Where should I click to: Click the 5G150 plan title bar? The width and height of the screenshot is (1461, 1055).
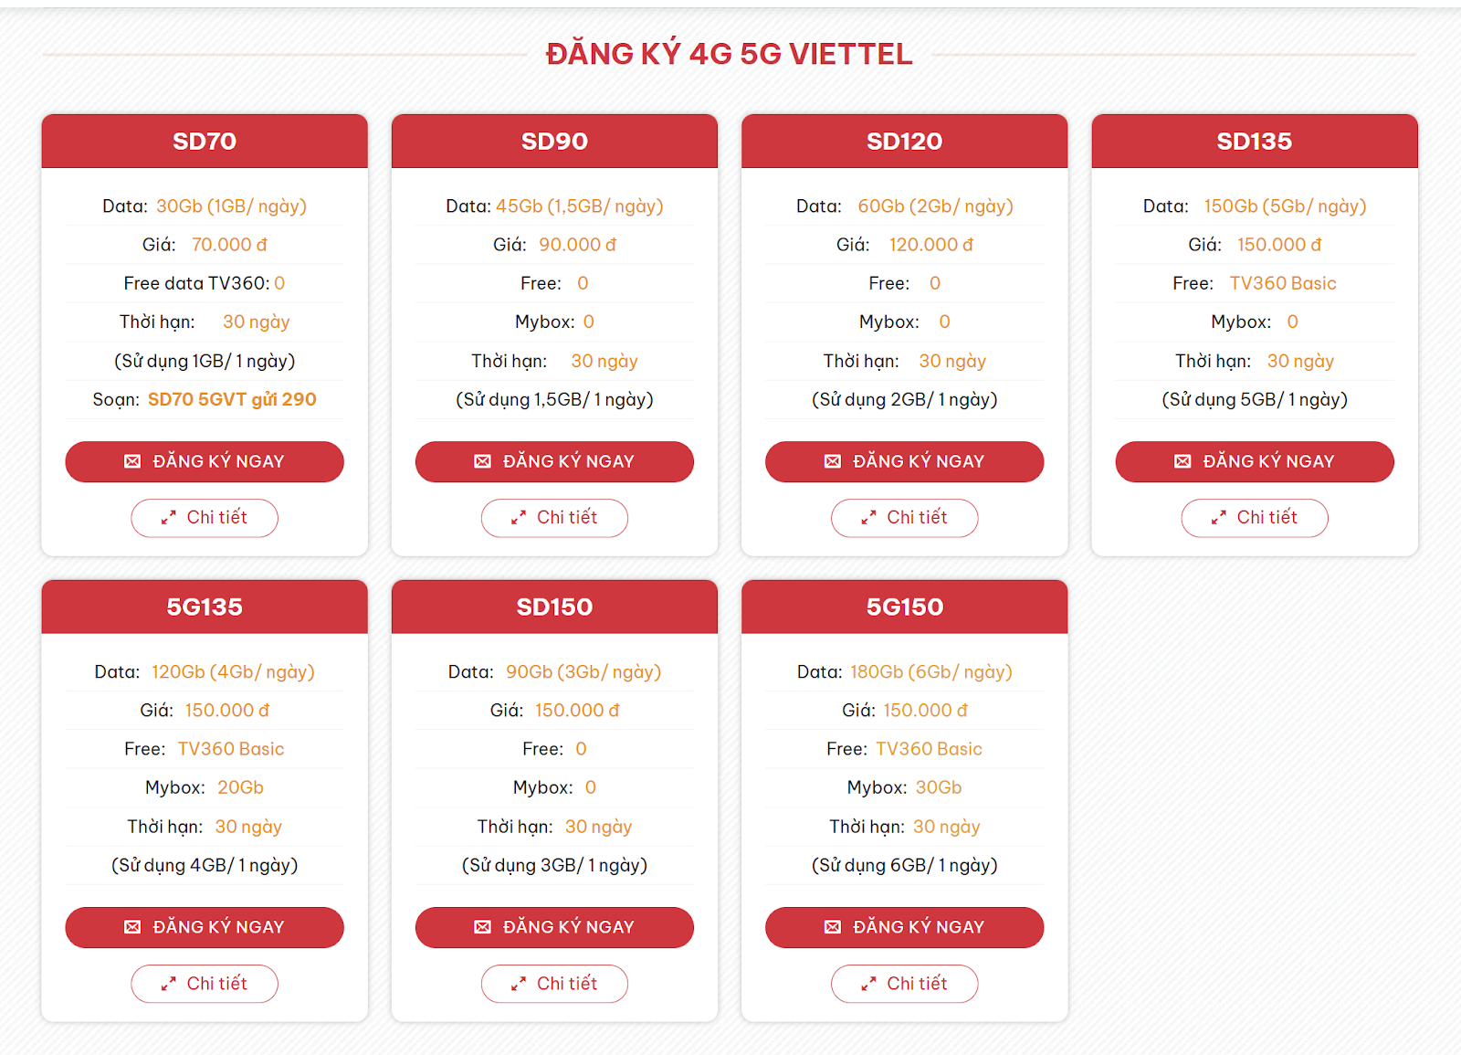tap(904, 607)
